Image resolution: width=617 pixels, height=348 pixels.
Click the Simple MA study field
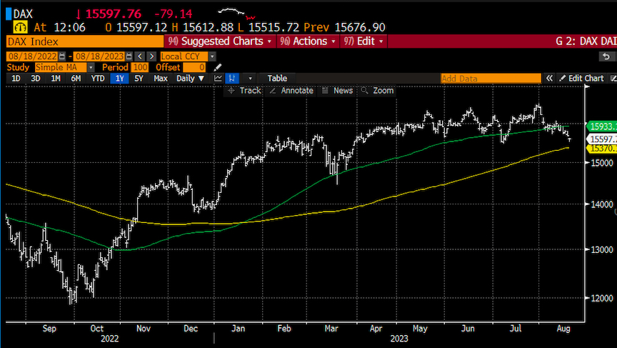click(61, 67)
